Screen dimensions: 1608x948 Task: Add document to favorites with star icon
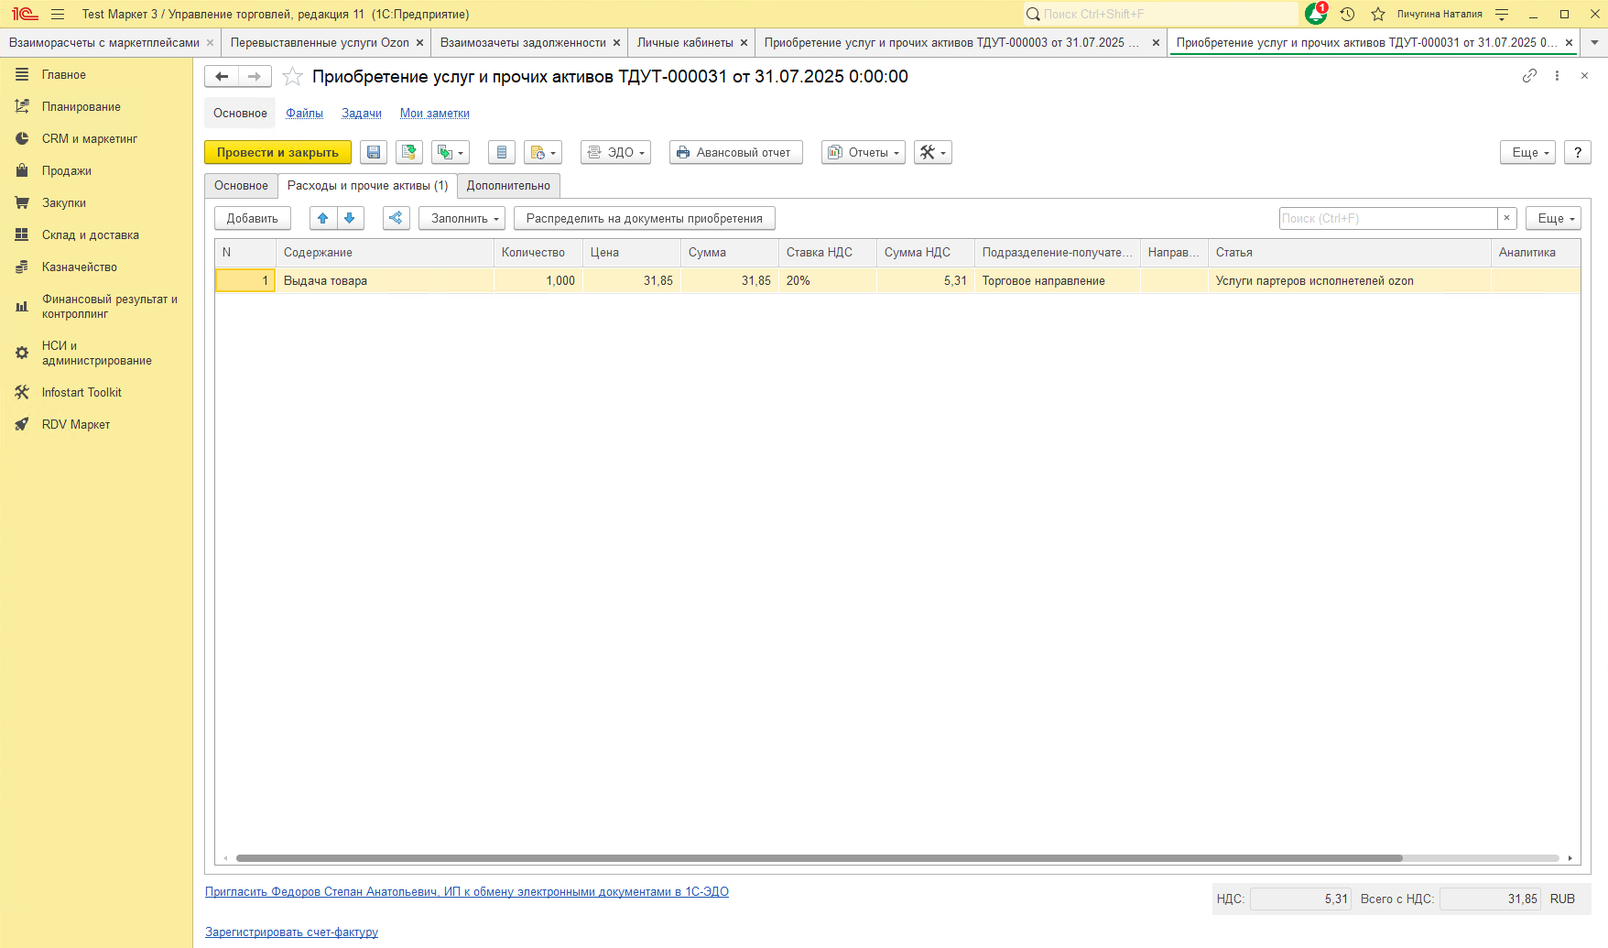click(292, 77)
